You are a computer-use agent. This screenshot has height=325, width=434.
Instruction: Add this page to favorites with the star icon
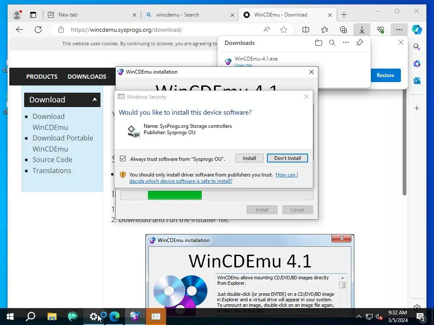point(284,30)
